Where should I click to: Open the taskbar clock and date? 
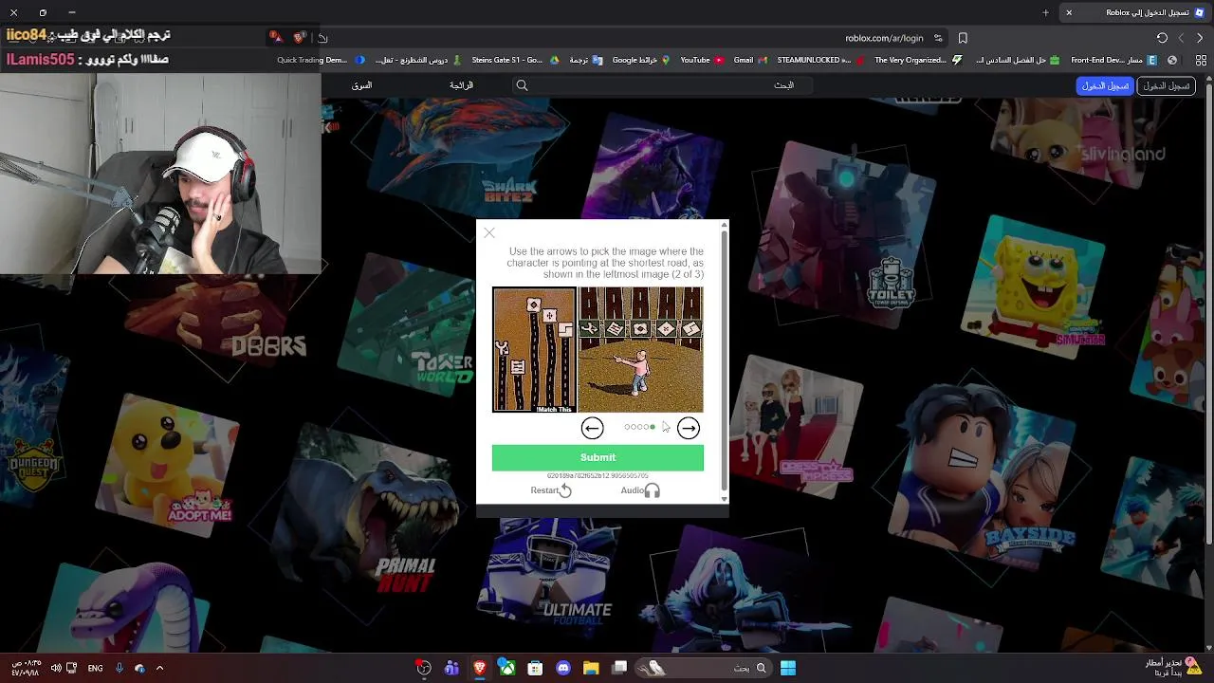[x=25, y=668]
